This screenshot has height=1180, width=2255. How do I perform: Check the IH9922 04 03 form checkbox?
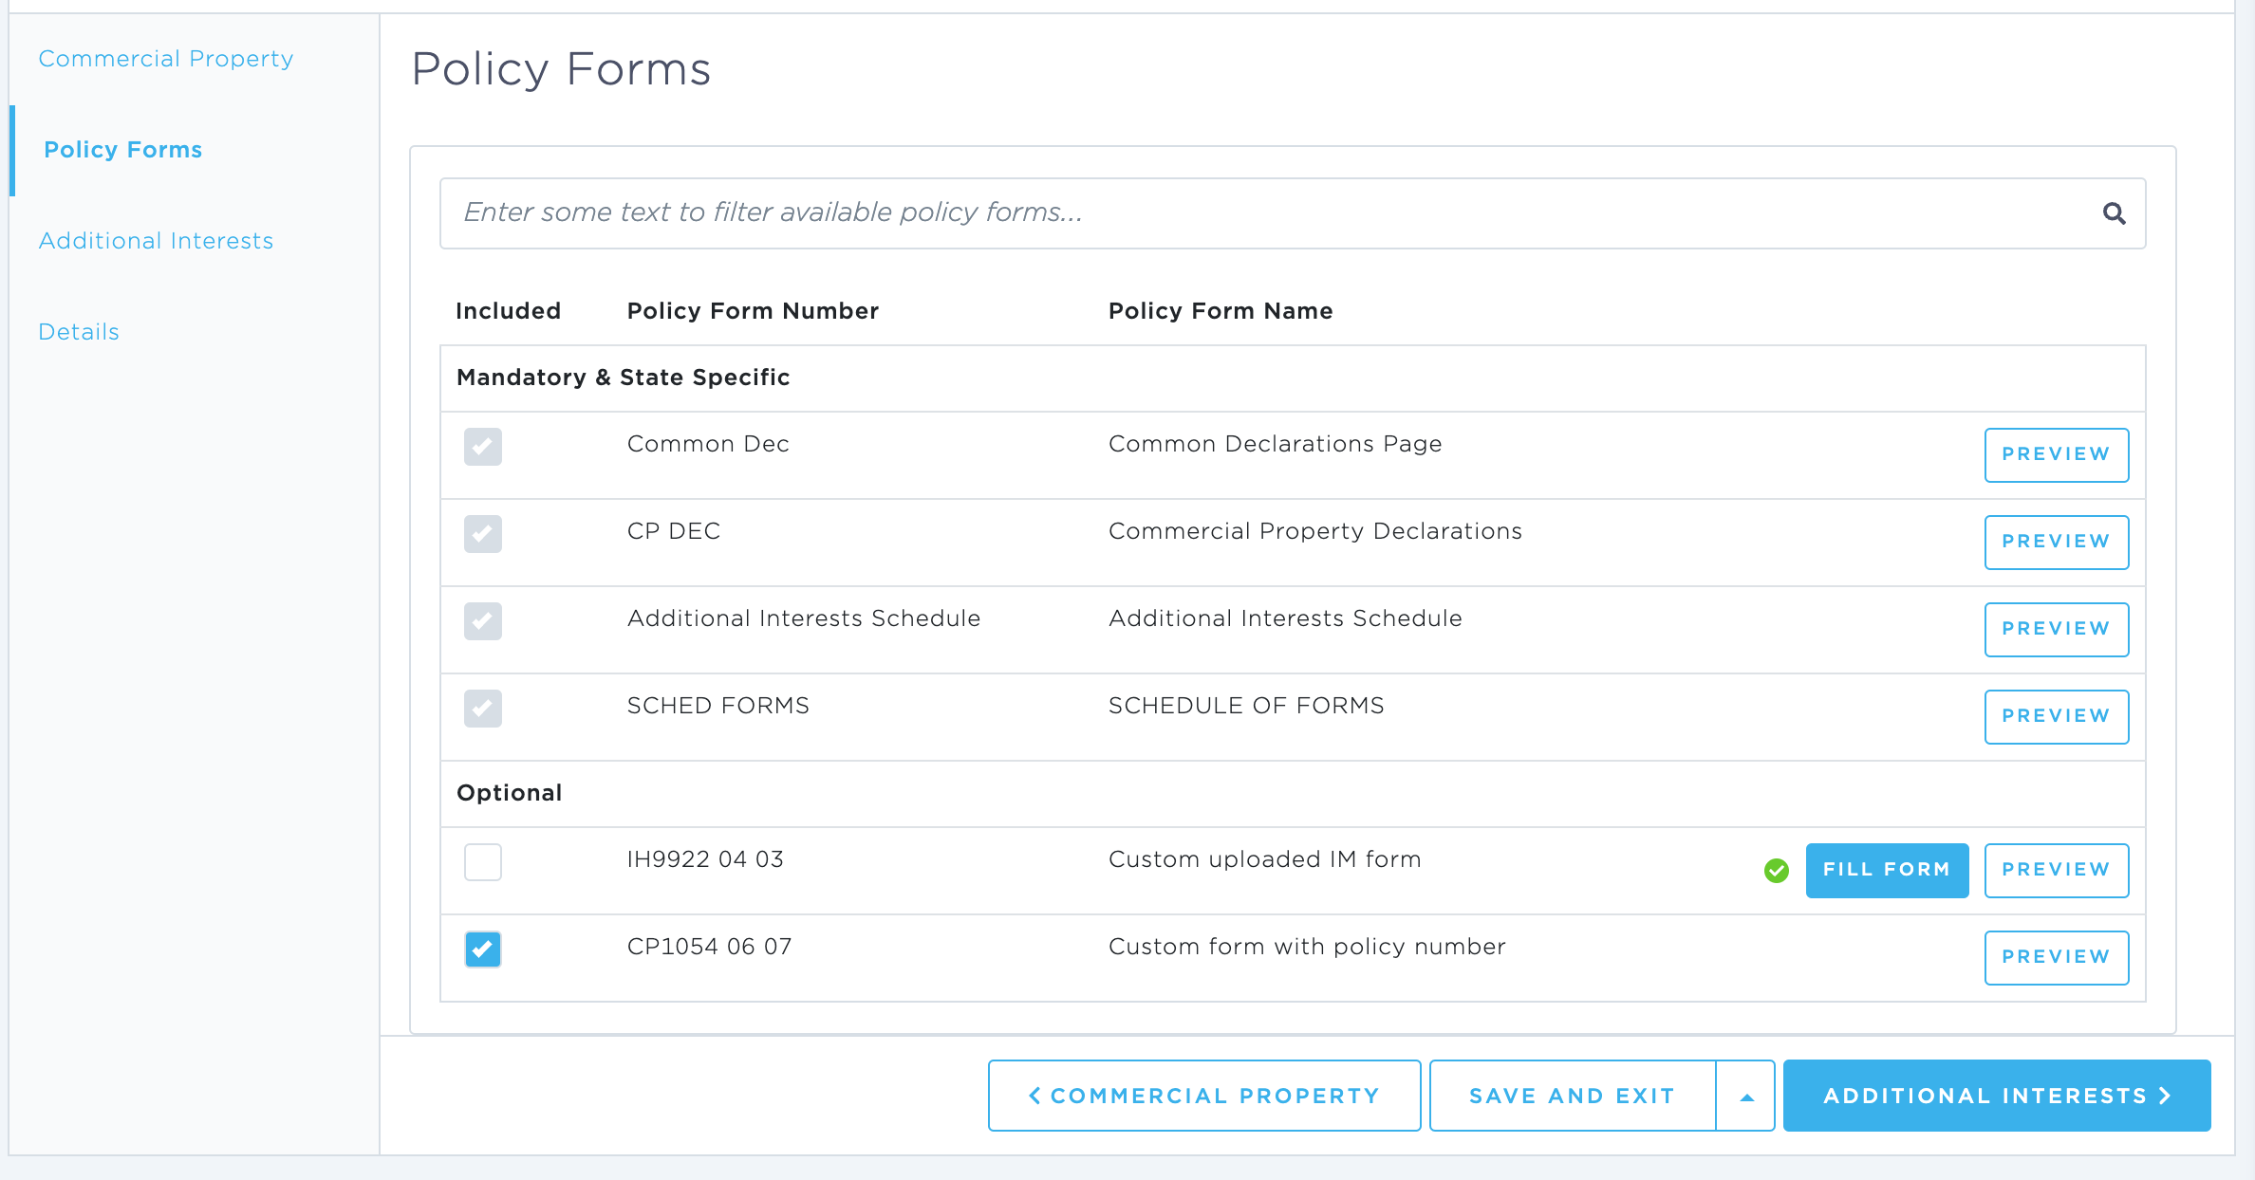click(483, 862)
